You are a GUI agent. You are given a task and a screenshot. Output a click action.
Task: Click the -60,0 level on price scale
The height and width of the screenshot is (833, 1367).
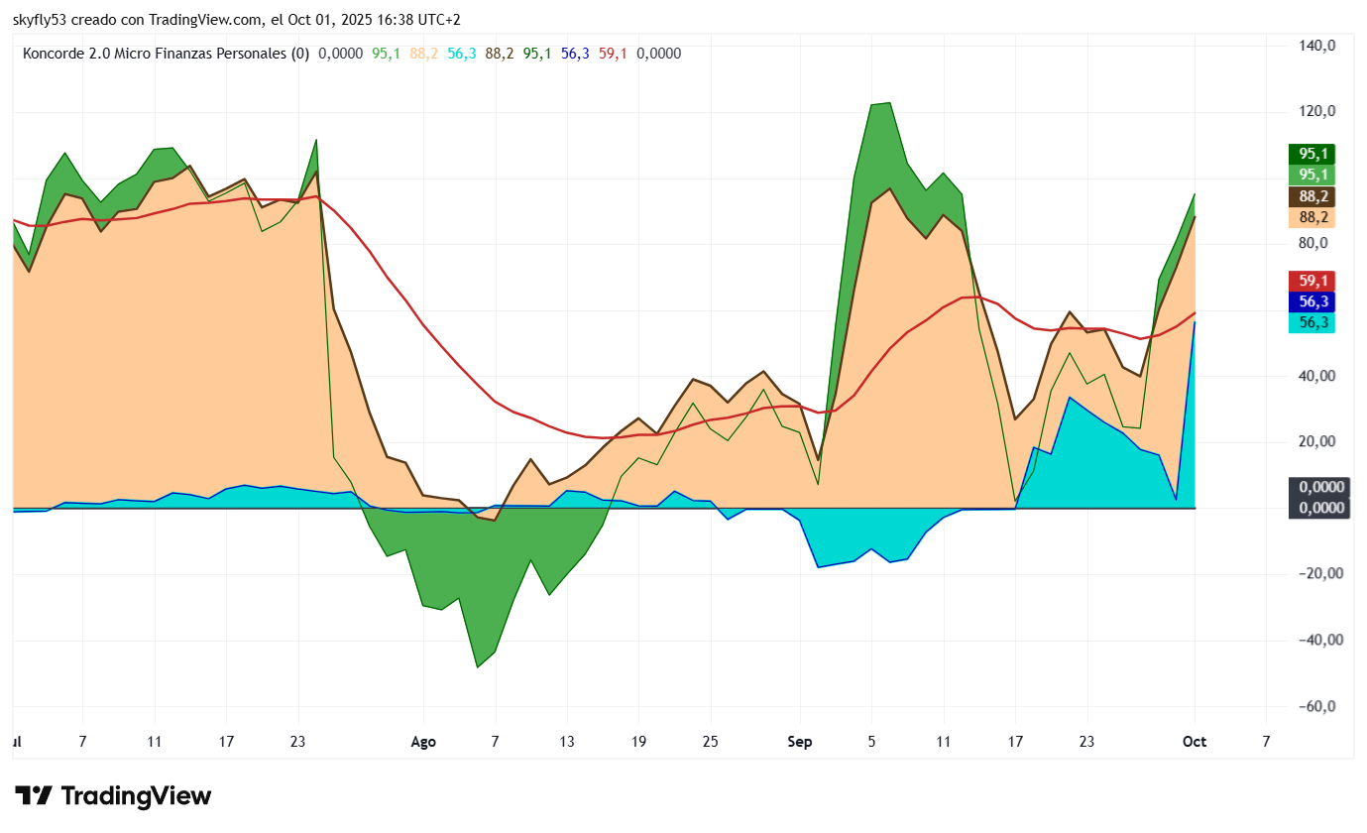tap(1319, 706)
